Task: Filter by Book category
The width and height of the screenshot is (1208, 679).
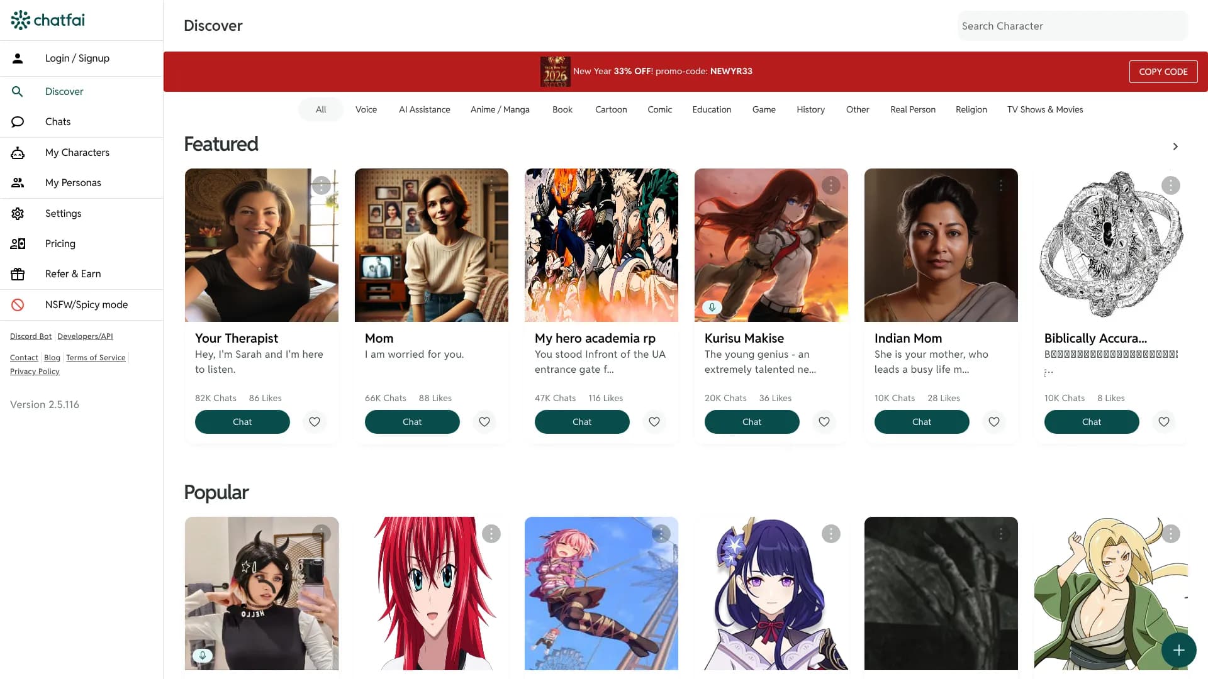Action: pos(562,109)
